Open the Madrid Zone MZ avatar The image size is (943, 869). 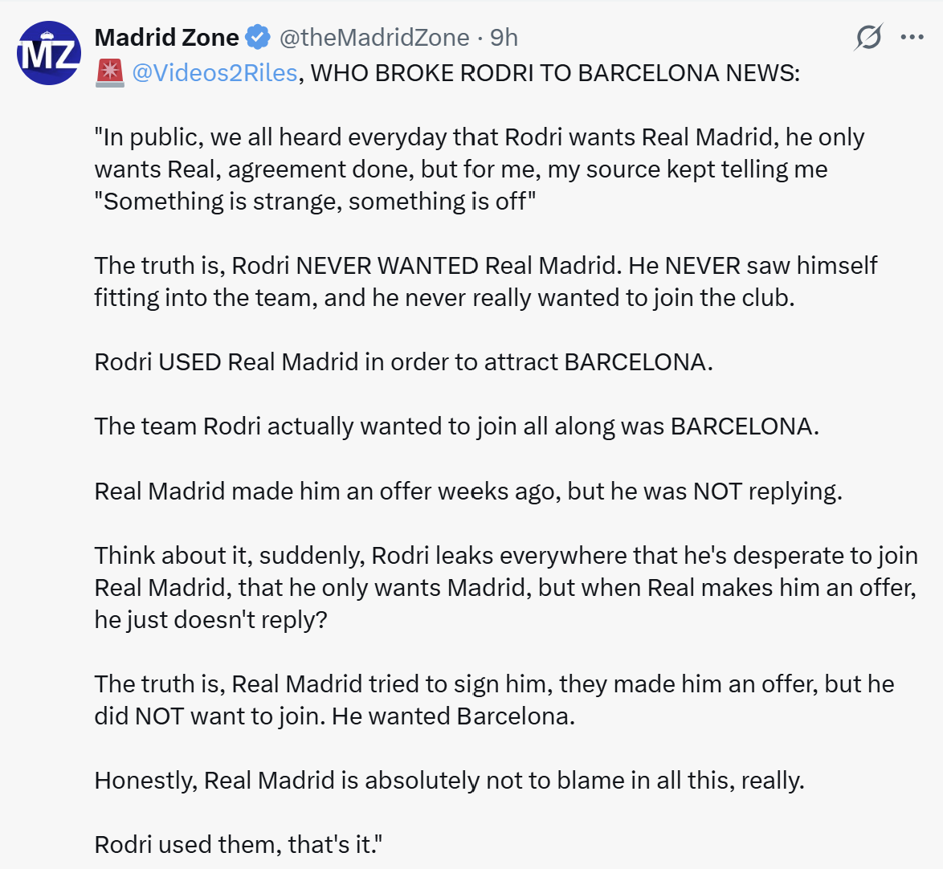49,53
